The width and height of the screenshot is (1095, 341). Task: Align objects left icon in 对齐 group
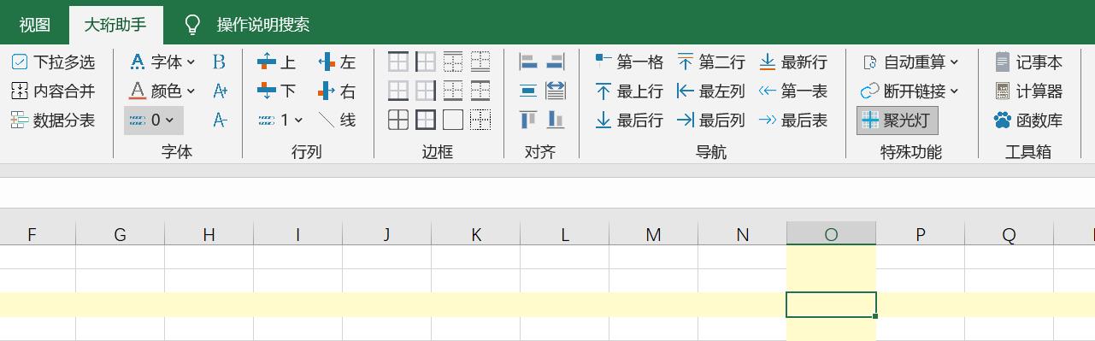(528, 62)
